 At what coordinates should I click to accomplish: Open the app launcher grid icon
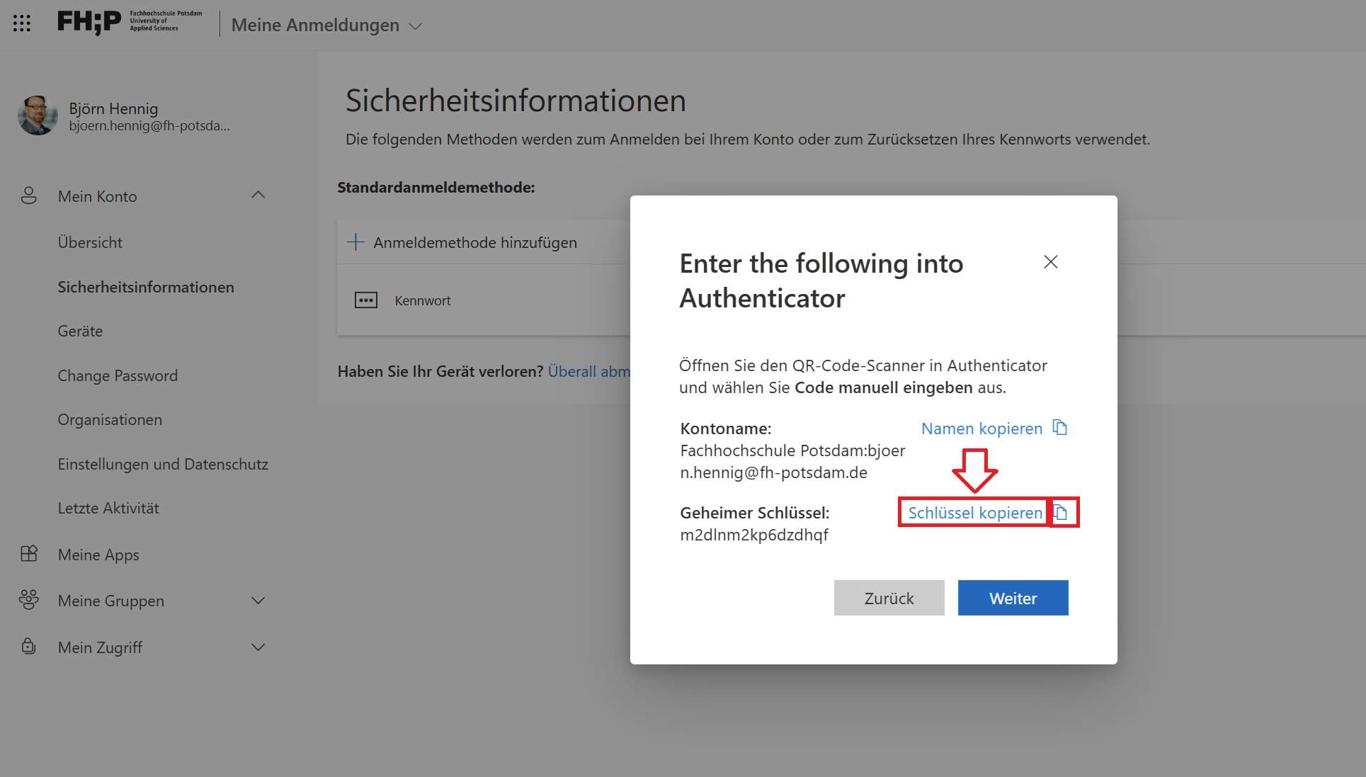(22, 23)
